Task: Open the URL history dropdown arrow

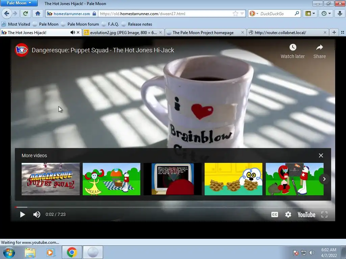Action: (242, 13)
